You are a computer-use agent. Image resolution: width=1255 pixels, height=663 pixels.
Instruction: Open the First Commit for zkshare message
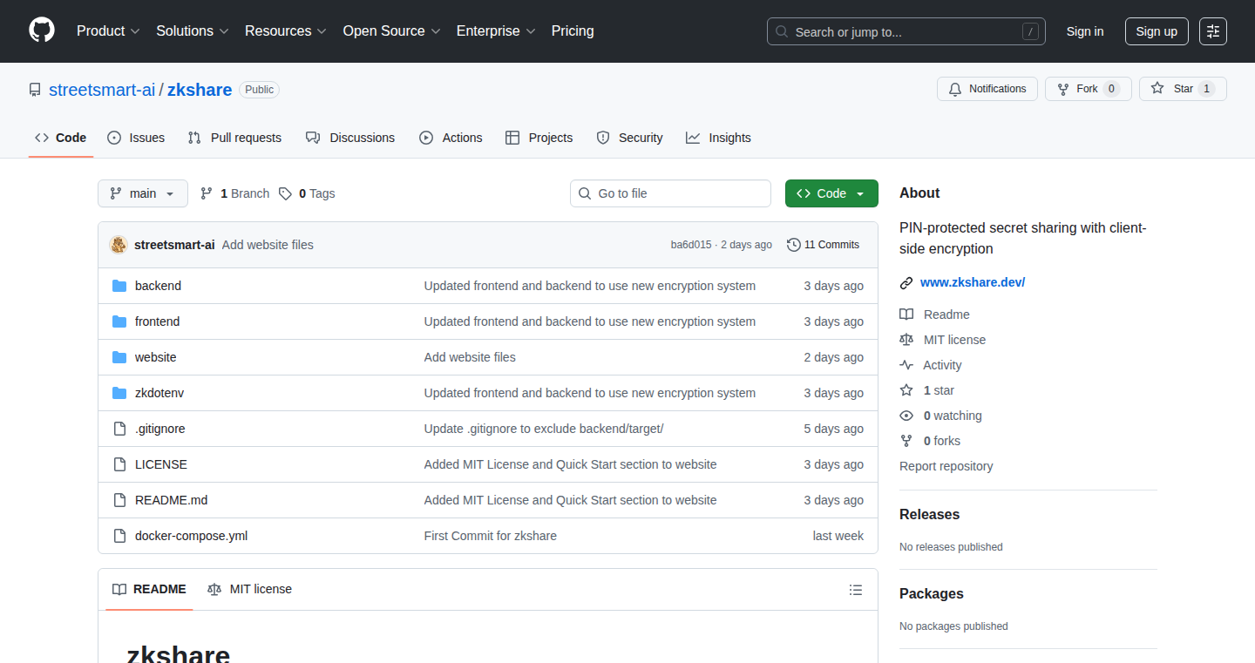pyautogui.click(x=490, y=536)
